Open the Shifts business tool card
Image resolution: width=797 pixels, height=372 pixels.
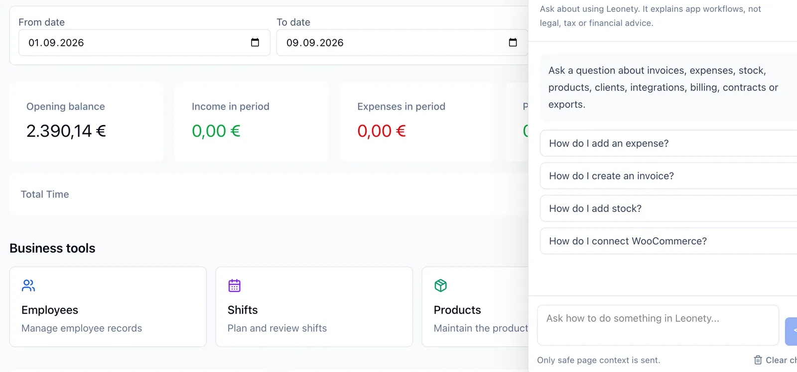click(314, 307)
